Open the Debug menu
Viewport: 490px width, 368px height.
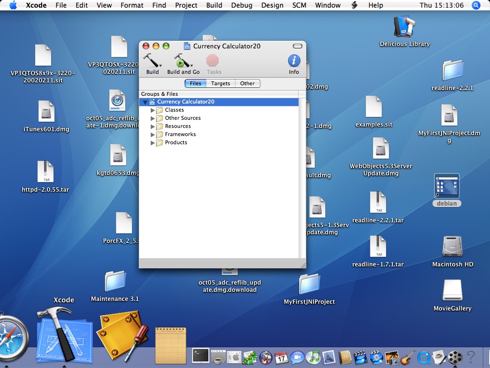242,5
